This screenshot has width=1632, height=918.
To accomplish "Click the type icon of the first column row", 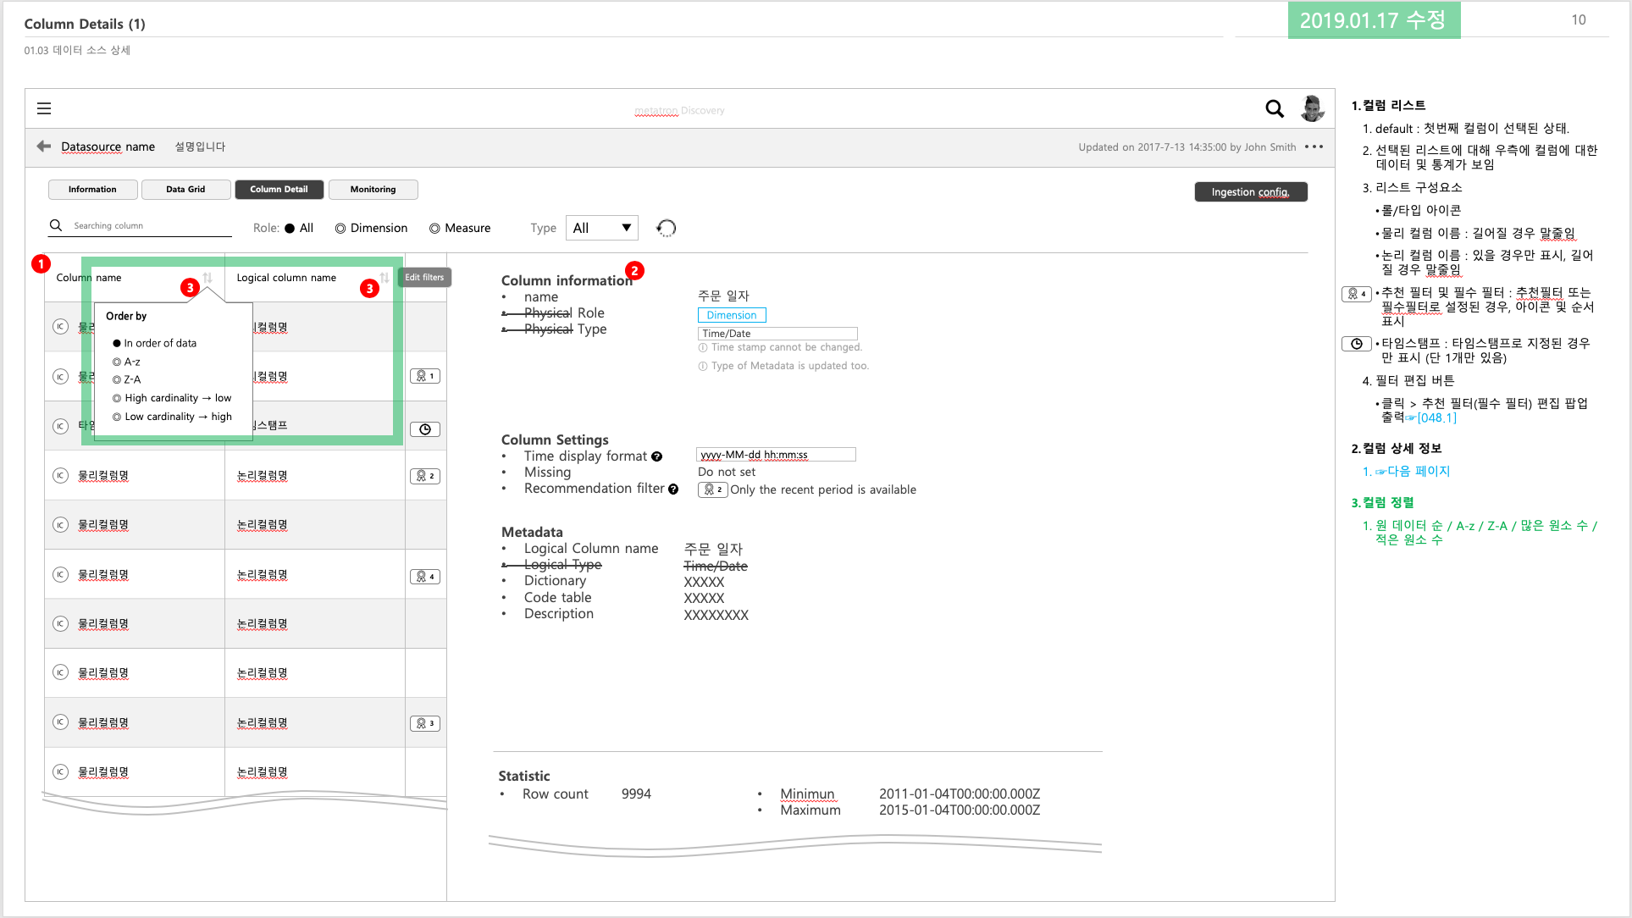I will click(x=60, y=326).
